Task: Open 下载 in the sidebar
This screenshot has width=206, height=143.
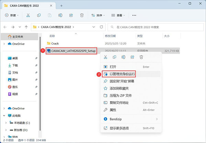Action: click(x=15, y=65)
